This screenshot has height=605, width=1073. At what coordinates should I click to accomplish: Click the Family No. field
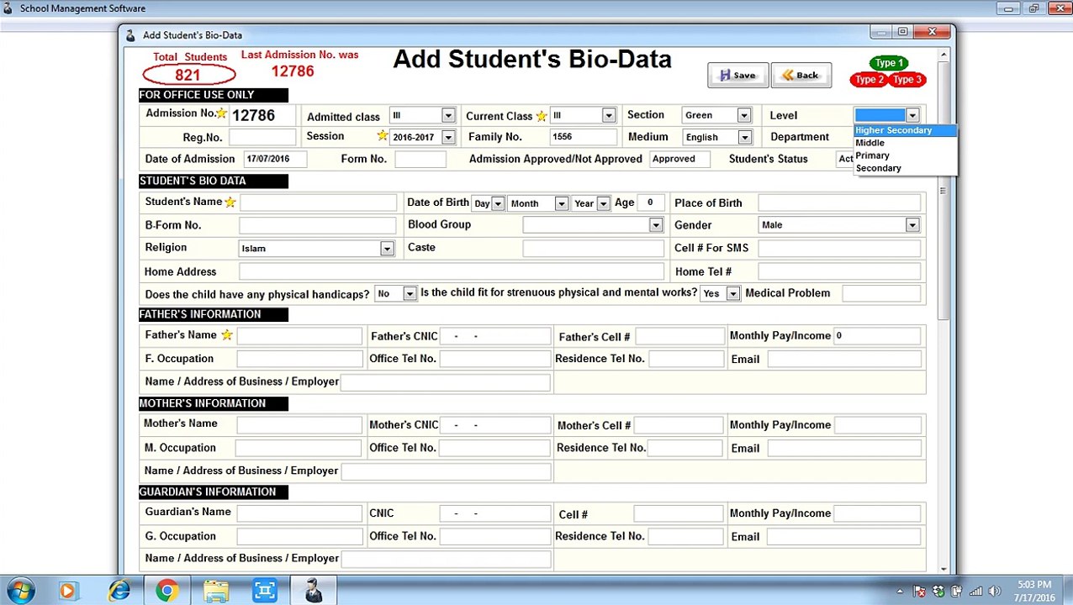click(584, 137)
